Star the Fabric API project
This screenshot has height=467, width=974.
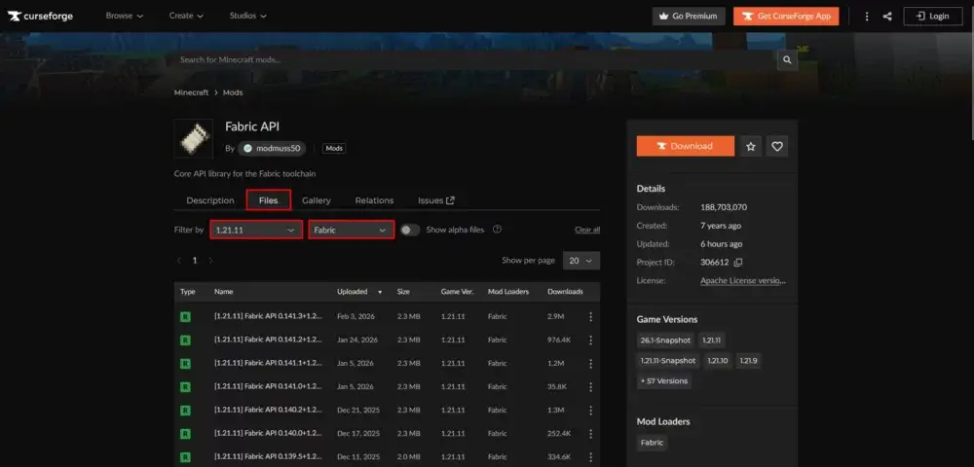click(x=750, y=146)
